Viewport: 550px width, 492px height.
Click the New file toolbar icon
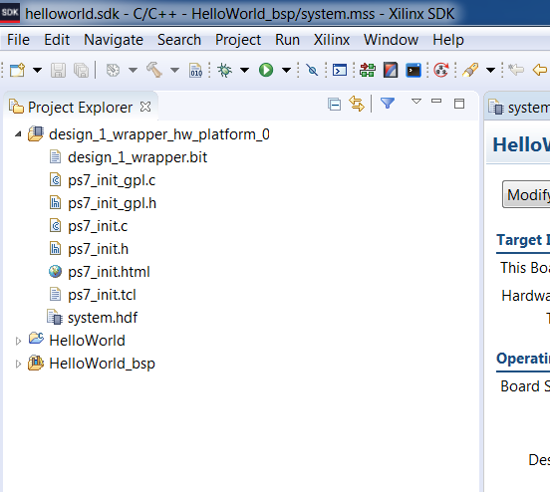coord(18,70)
